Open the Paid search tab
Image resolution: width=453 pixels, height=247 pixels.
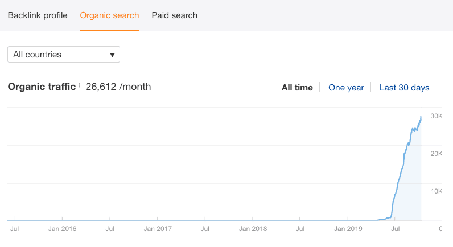(x=174, y=15)
